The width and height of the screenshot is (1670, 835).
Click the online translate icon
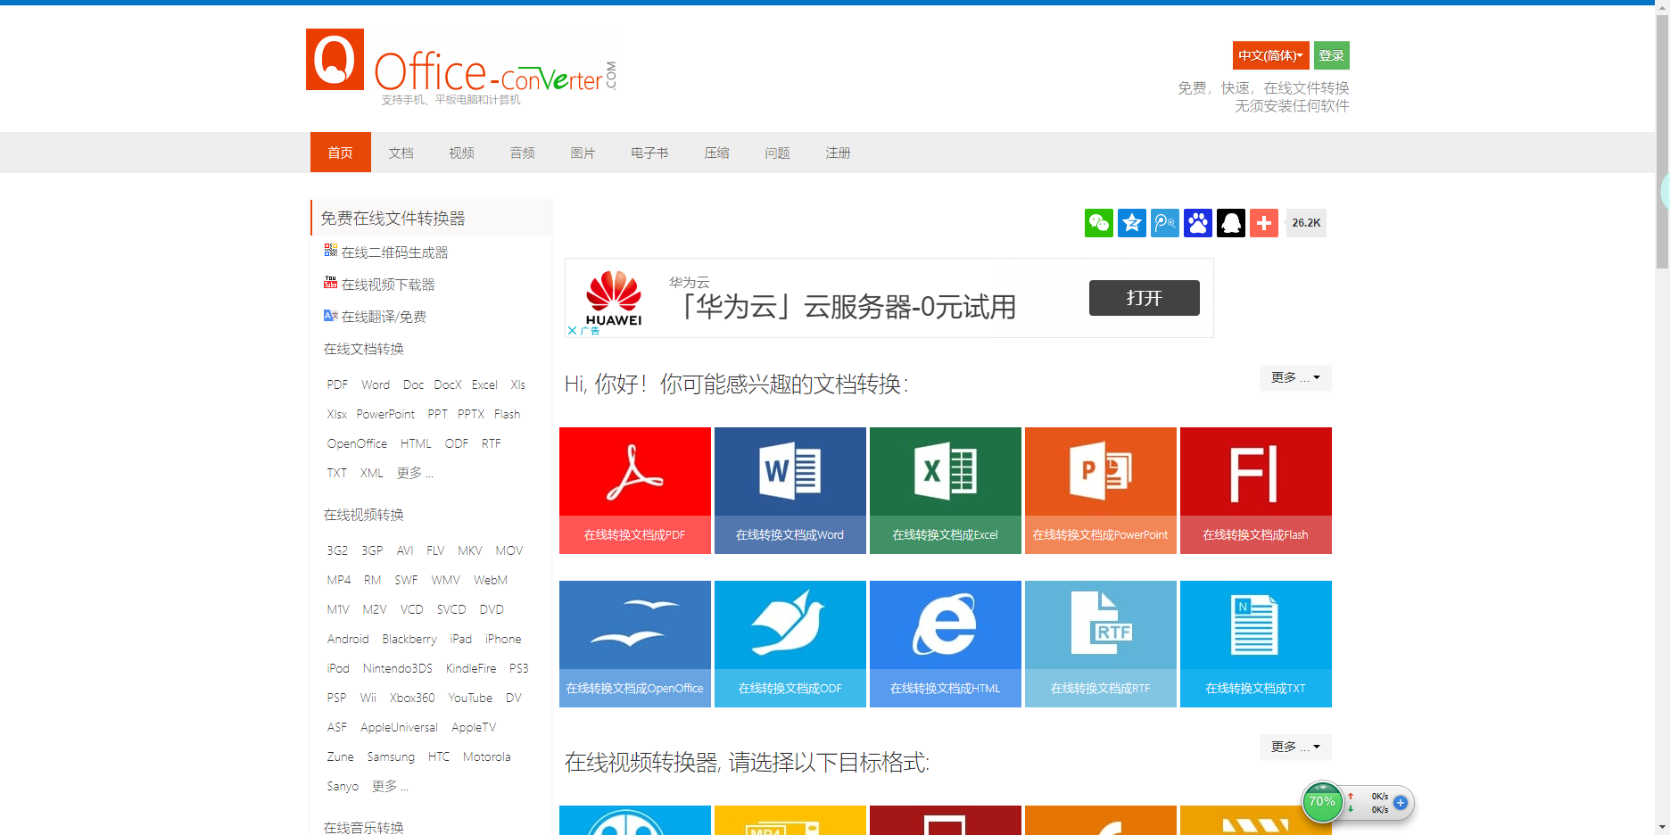point(330,315)
